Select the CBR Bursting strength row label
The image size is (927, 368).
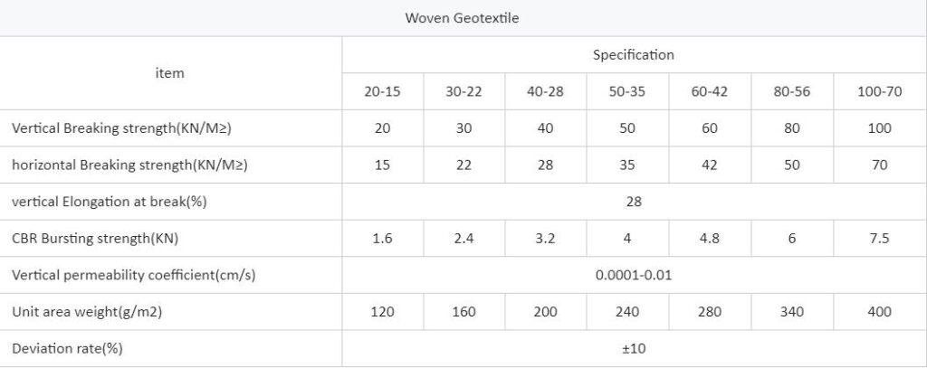click(95, 239)
